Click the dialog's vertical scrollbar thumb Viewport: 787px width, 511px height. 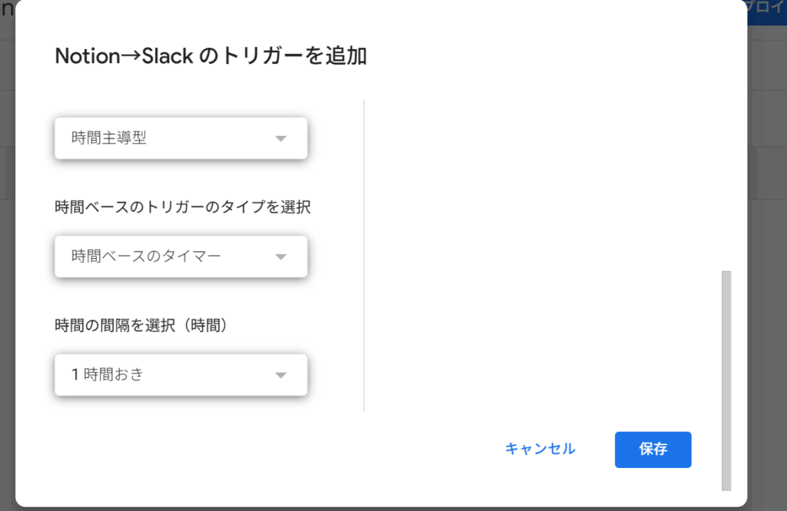(x=726, y=380)
